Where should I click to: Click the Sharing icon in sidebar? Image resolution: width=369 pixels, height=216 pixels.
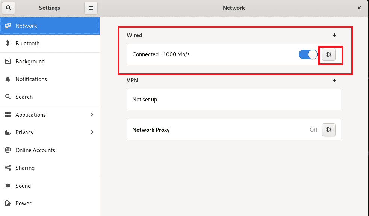tap(8, 168)
